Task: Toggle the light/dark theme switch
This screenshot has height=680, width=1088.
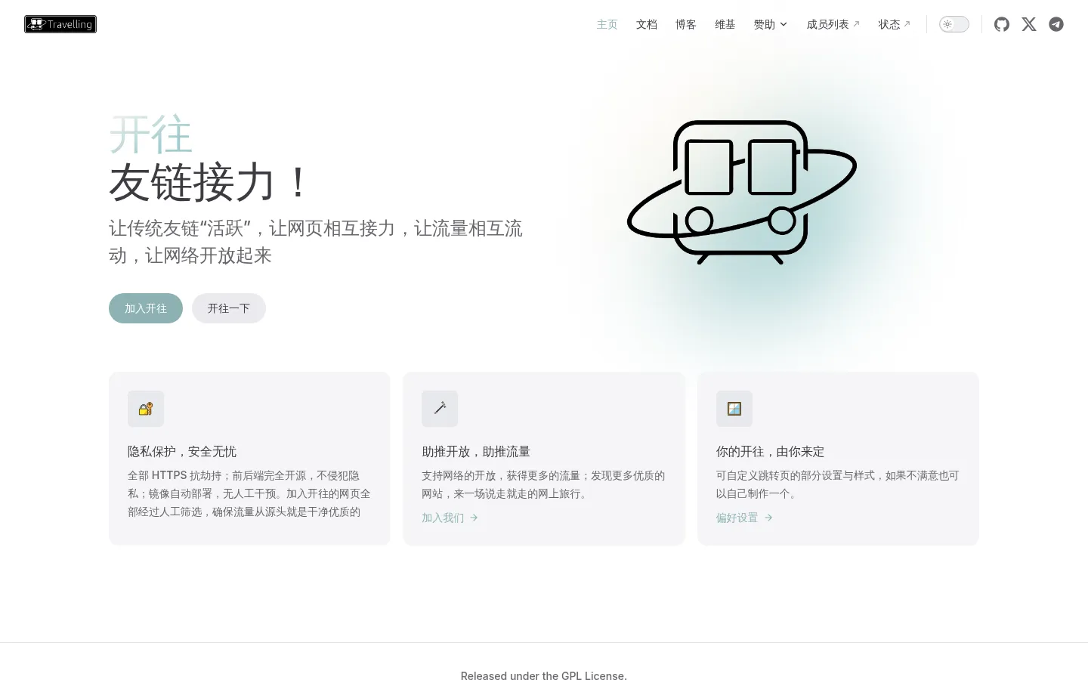Action: click(954, 24)
